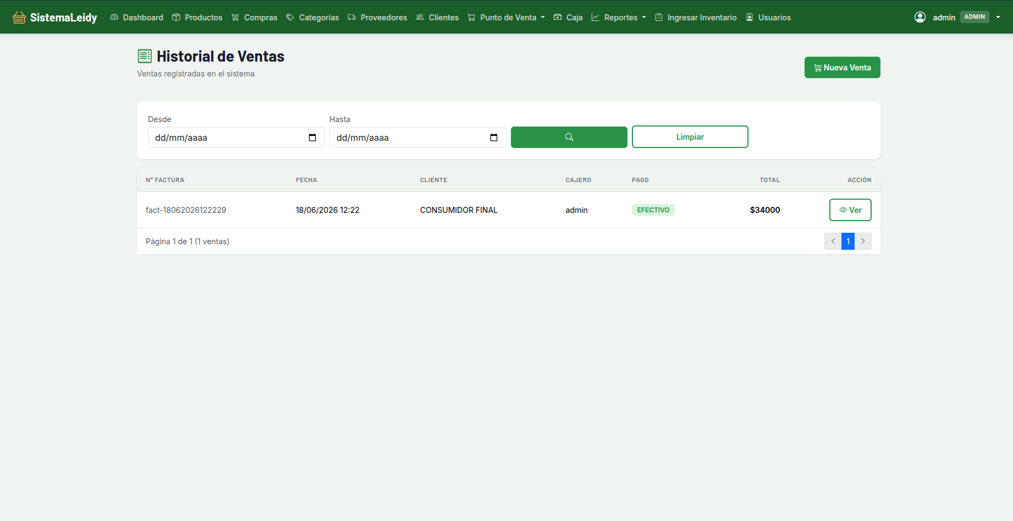1013x521 pixels.
Task: Select page 1 in pagination
Action: tap(848, 242)
